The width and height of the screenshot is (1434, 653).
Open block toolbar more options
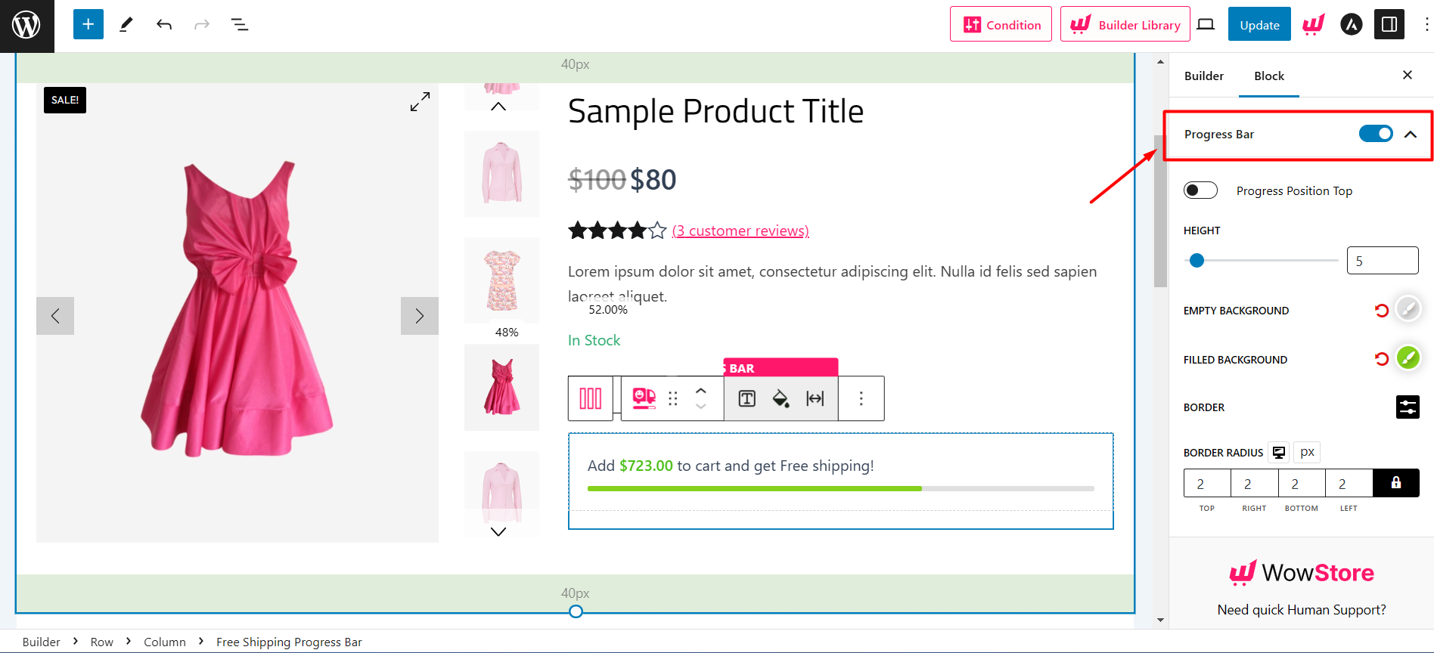pos(861,398)
